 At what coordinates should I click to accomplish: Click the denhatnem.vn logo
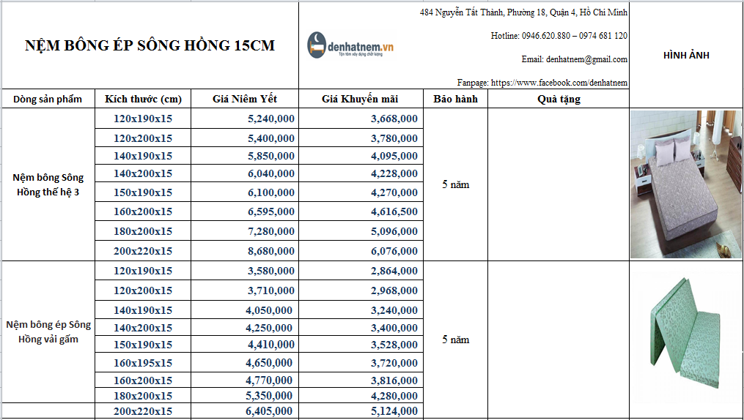point(350,45)
